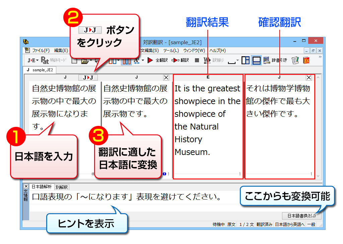Click the J▸J rewrite button in column header

88,78
